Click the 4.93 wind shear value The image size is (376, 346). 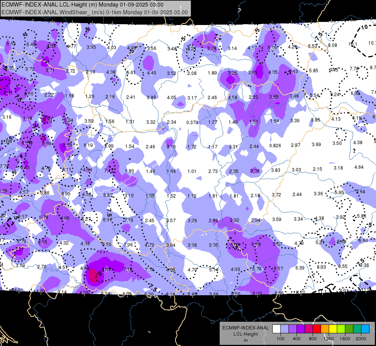point(235,269)
